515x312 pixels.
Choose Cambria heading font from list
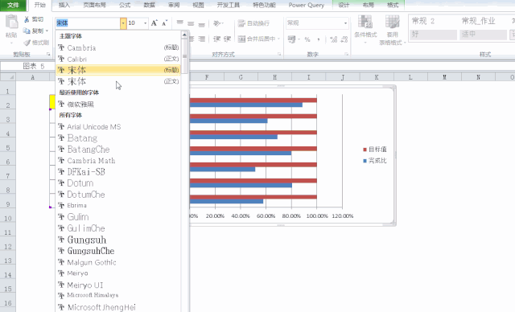point(118,47)
